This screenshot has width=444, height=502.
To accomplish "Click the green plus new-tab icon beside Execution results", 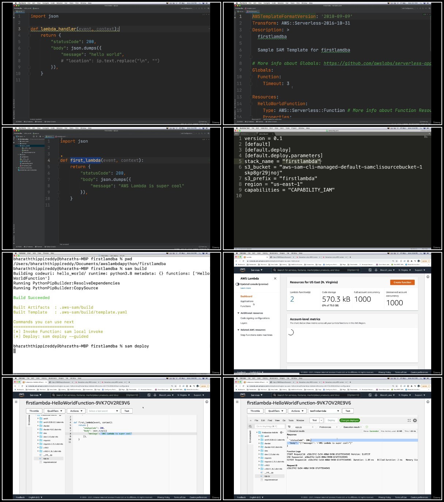I will [x=367, y=427].
